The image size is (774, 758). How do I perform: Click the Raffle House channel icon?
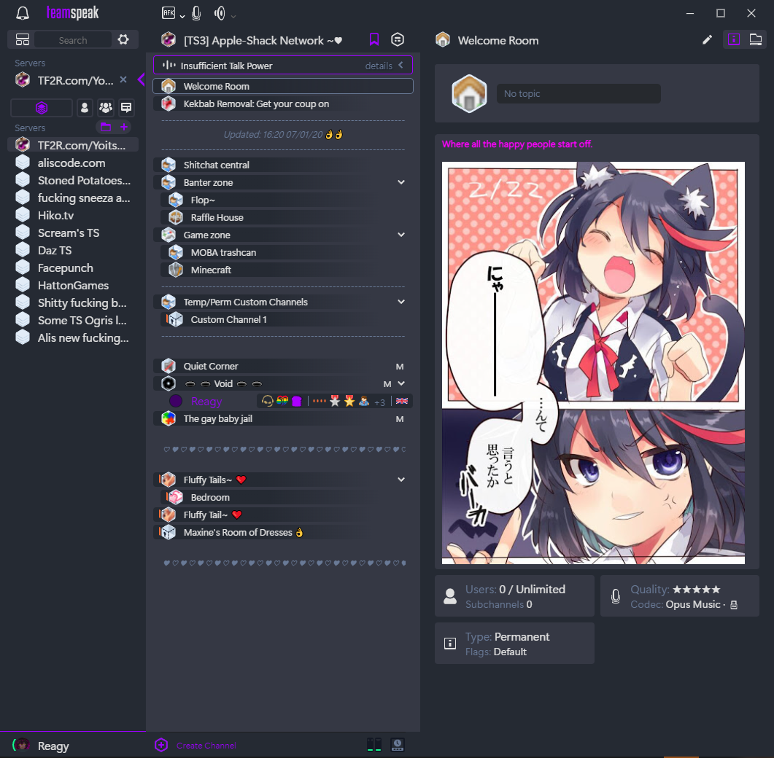coord(176,217)
